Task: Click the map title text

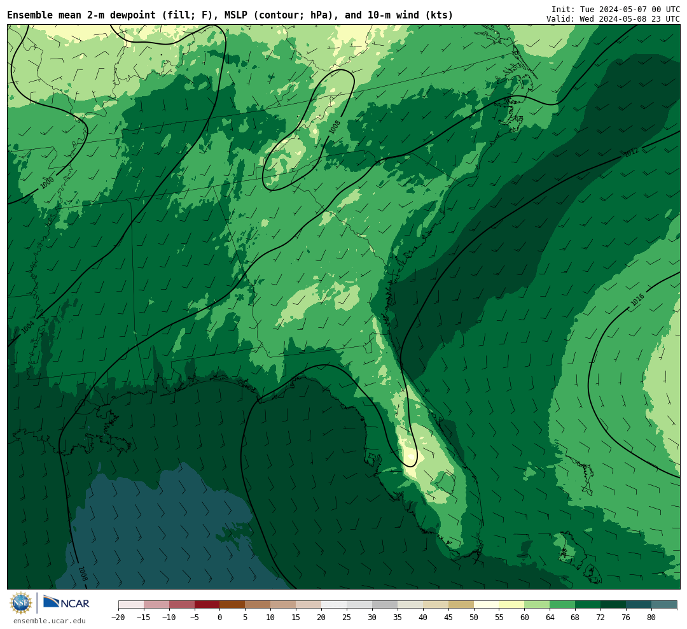Action: (x=230, y=15)
